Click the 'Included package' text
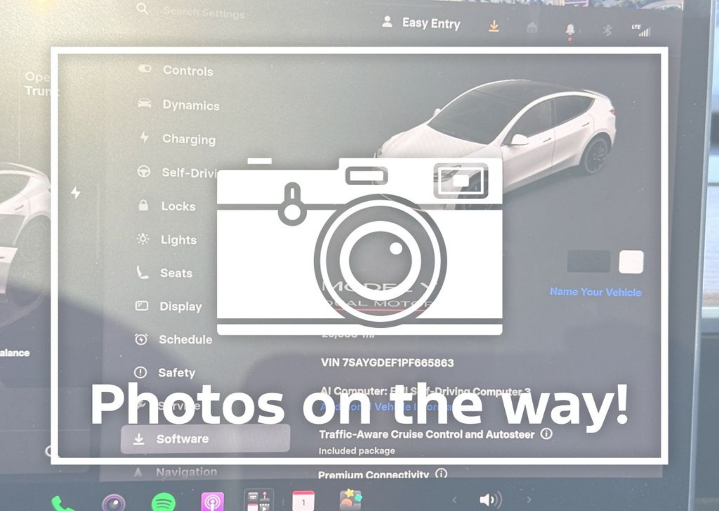 (357, 451)
